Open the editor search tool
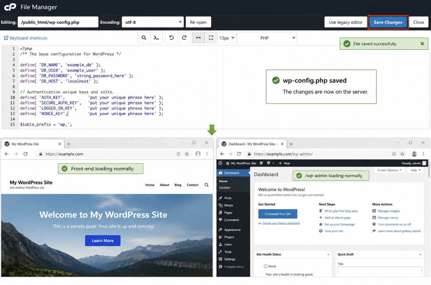This screenshot has width=431, height=285. 144,38
